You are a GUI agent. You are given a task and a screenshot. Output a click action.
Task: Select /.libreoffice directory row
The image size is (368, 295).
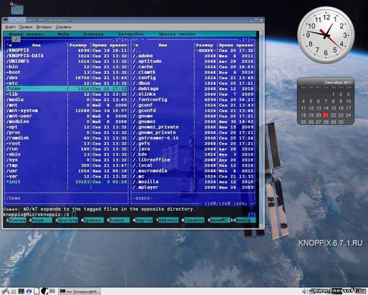193,160
